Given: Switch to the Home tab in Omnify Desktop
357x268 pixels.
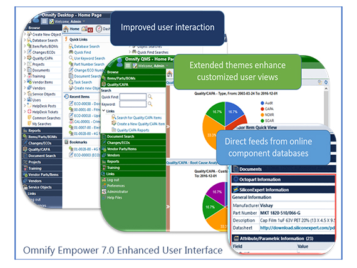Looking at the screenshot, I should [x=71, y=29].
